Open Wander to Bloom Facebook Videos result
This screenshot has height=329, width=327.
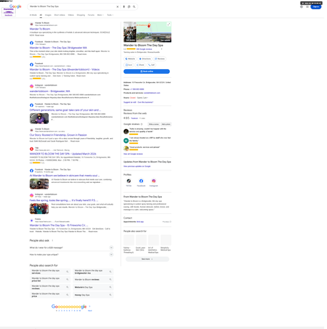point(64,70)
